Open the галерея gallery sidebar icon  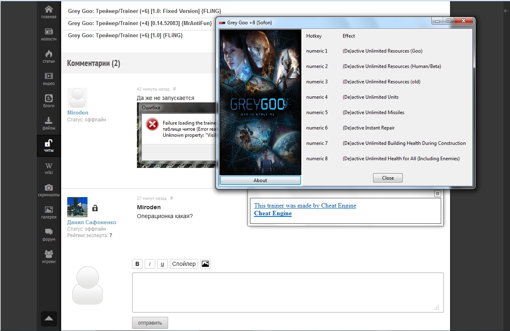(49, 212)
